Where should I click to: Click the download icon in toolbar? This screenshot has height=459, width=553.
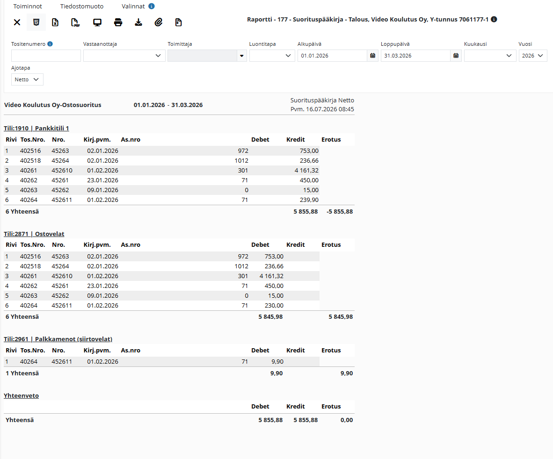pos(138,22)
